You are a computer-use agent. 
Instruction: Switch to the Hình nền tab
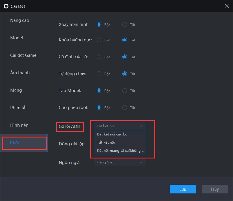click(19, 125)
